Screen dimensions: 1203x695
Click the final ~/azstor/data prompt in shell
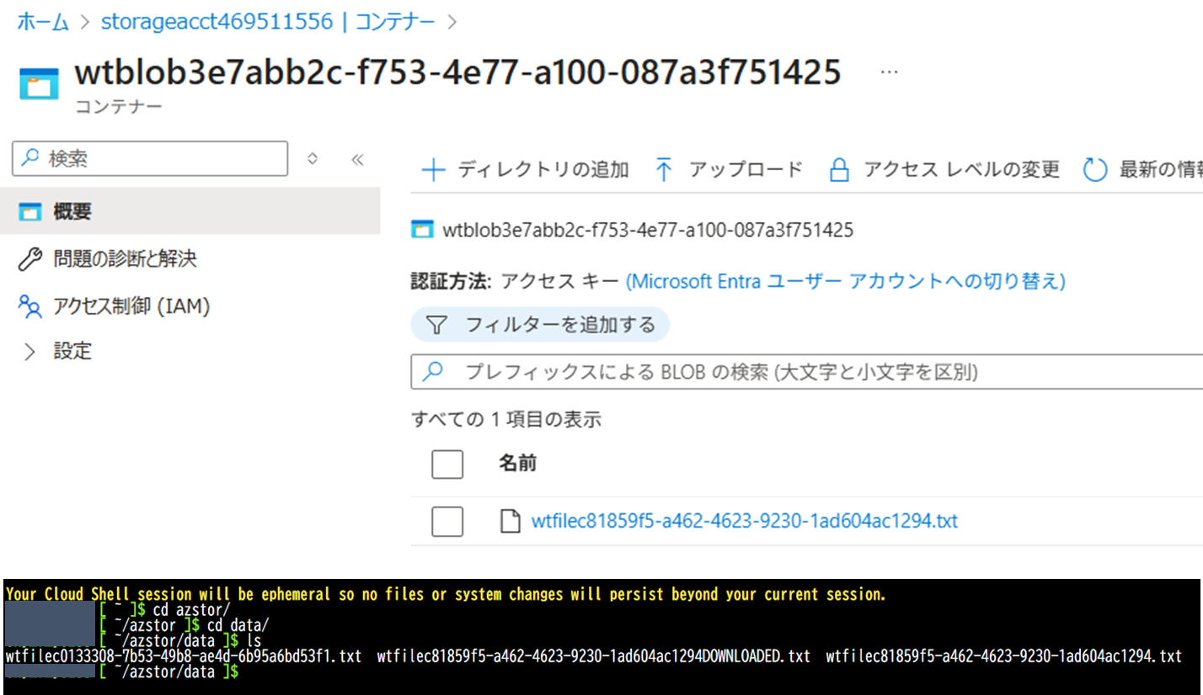[168, 672]
